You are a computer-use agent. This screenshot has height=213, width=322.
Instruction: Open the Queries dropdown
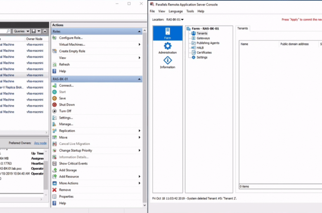click(21, 31)
